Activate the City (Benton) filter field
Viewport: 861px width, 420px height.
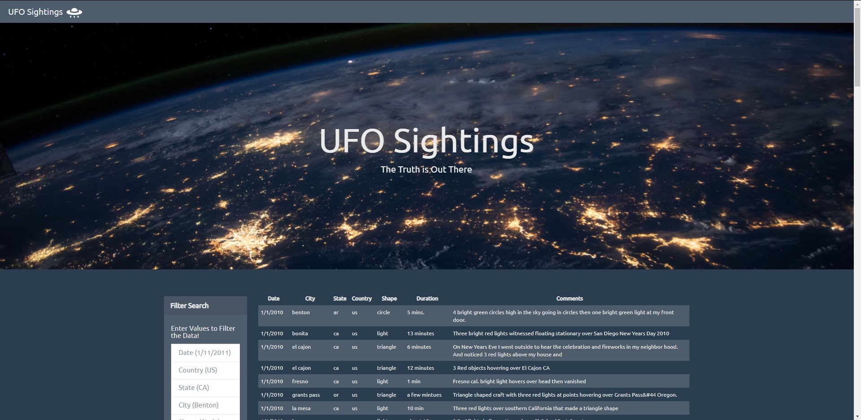click(x=205, y=405)
